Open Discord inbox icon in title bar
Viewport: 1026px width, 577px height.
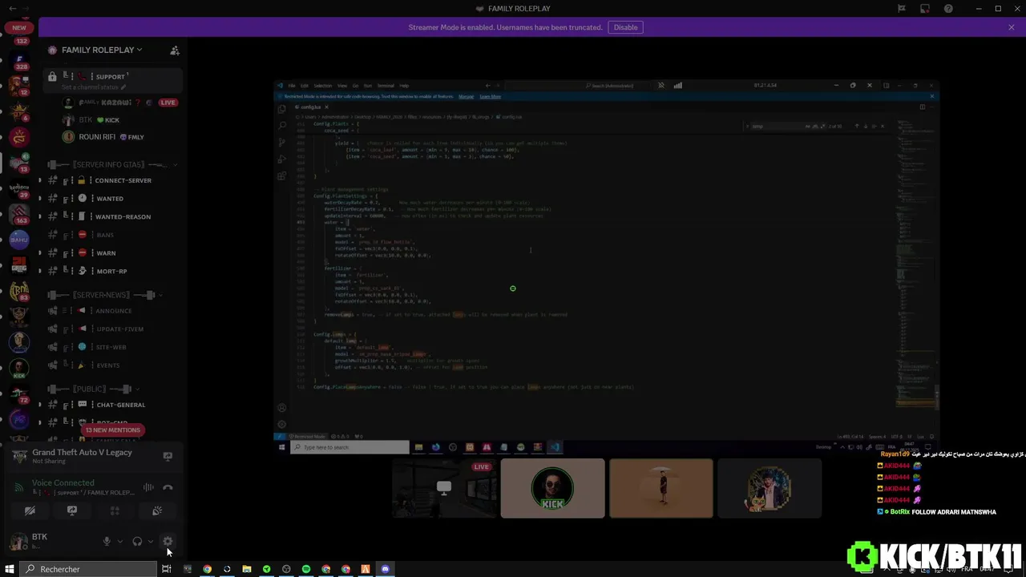[x=925, y=9]
